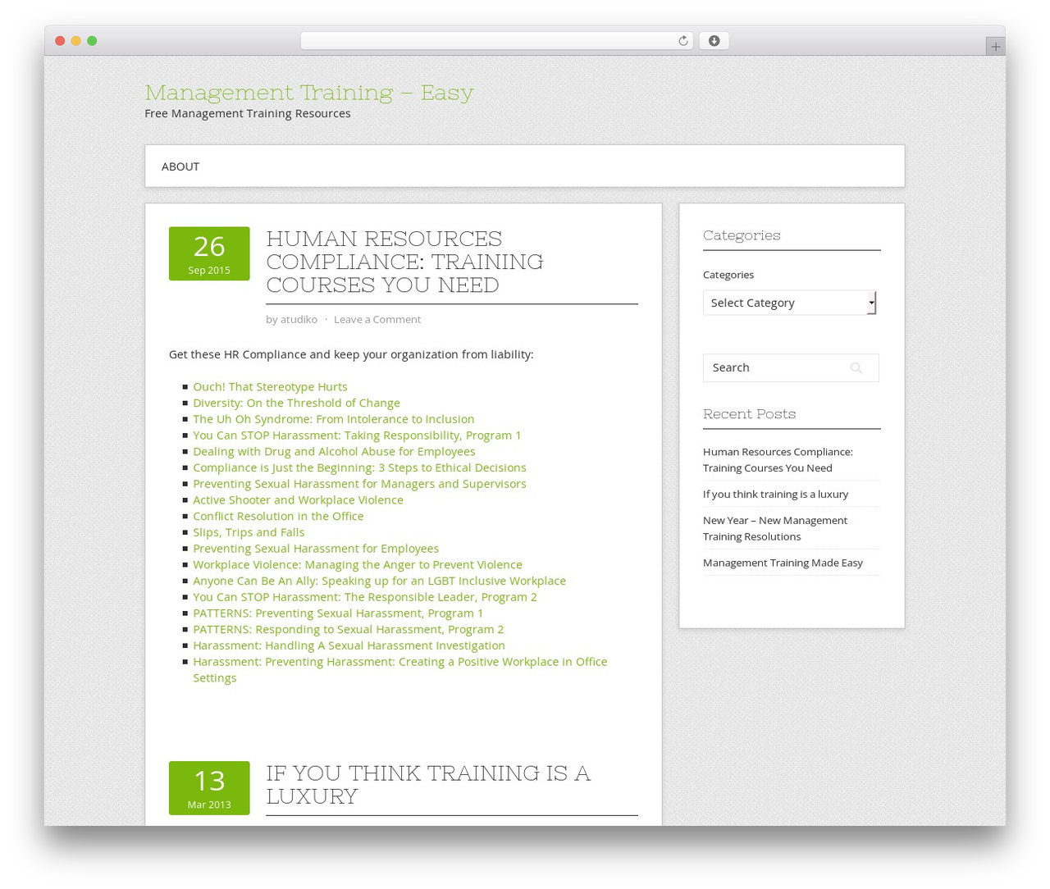This screenshot has width=1050, height=889.
Task: Click the 26 Sep 2015 date badge
Action: pyautogui.click(x=209, y=253)
